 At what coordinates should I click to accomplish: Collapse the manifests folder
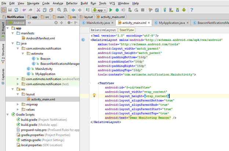click(13, 33)
